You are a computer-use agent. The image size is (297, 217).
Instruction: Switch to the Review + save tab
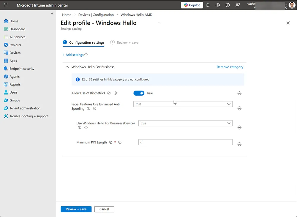(x=127, y=42)
